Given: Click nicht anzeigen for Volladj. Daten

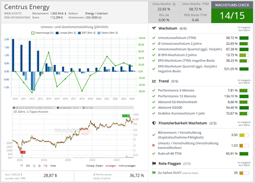Looking at the screenshot, I should [127, 166].
